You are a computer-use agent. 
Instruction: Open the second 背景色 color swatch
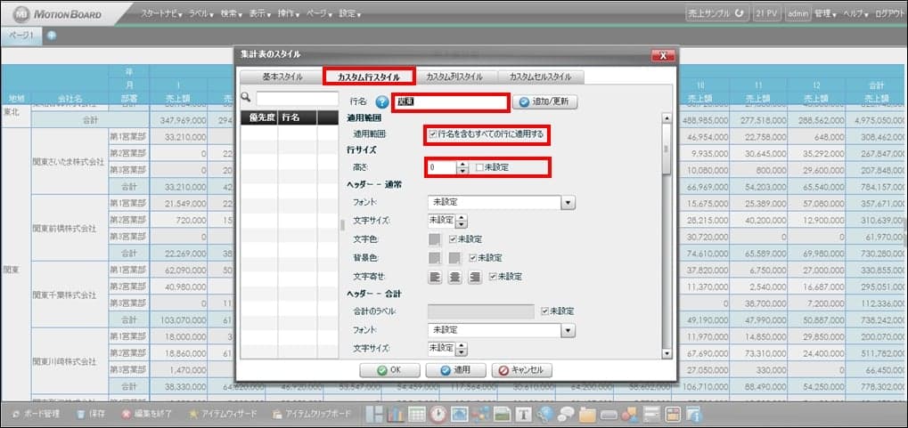455,257
